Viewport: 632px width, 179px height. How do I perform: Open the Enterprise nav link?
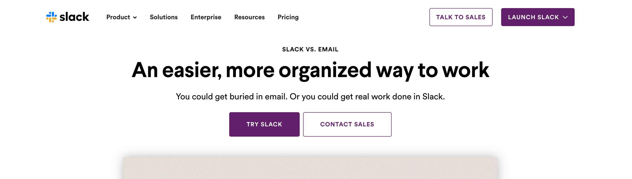206,17
